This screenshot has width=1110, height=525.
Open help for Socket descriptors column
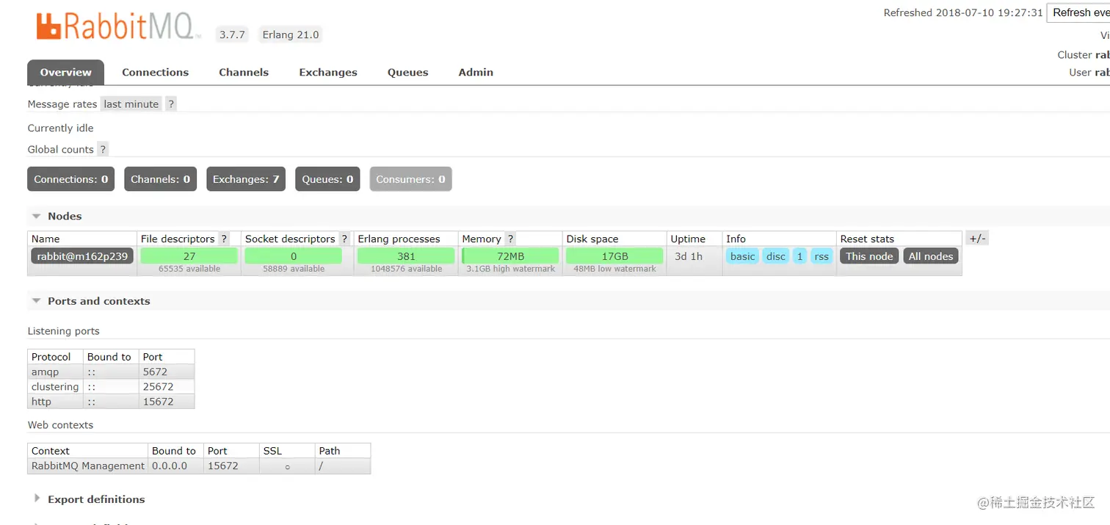(344, 239)
